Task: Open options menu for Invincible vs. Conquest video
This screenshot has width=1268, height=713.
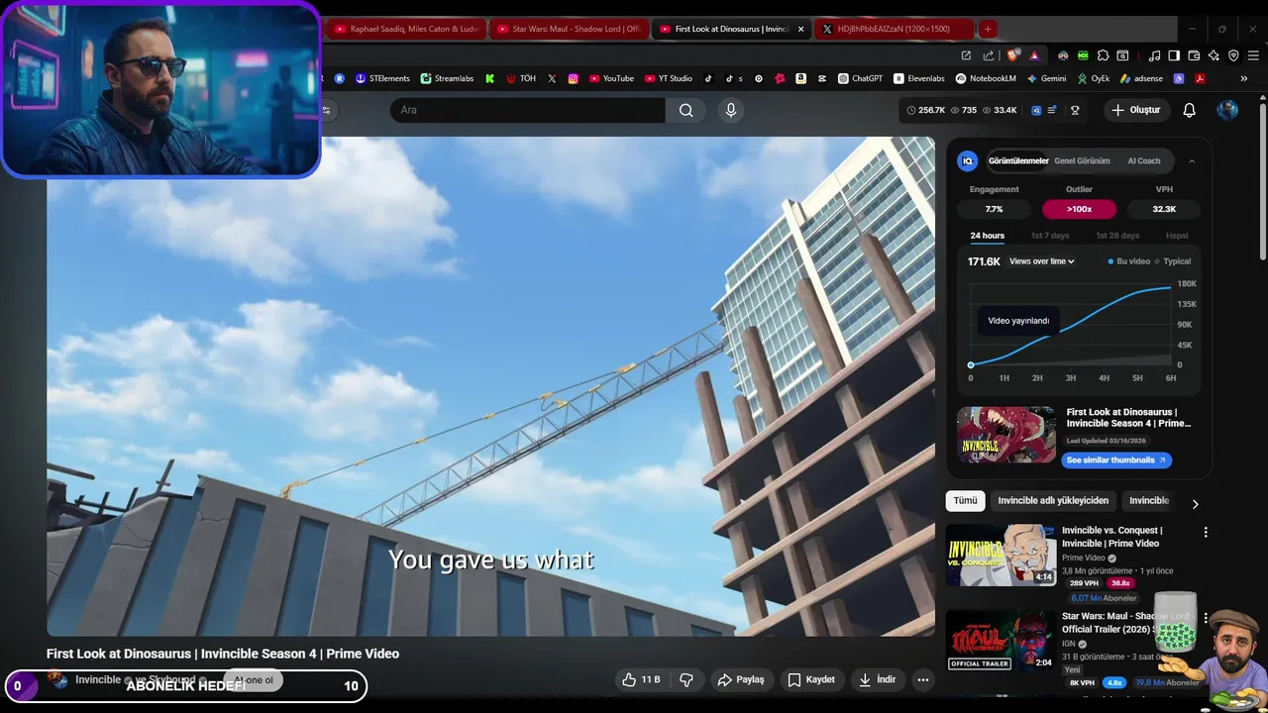Action: click(1206, 532)
